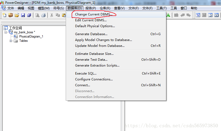
Task: Click the gray right arrow toolbar icon
Action: pos(189,15)
